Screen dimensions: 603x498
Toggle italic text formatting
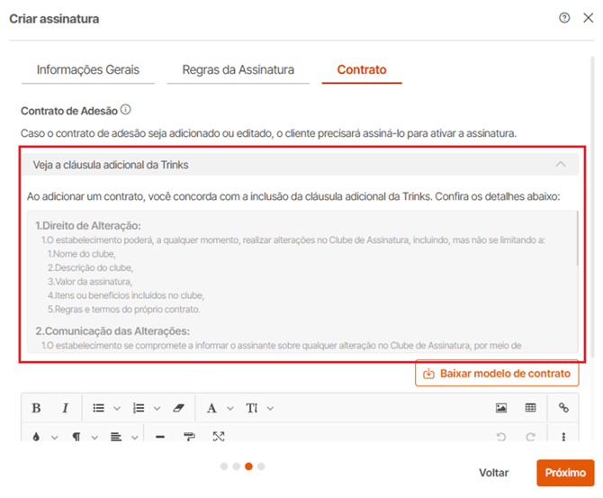65,408
